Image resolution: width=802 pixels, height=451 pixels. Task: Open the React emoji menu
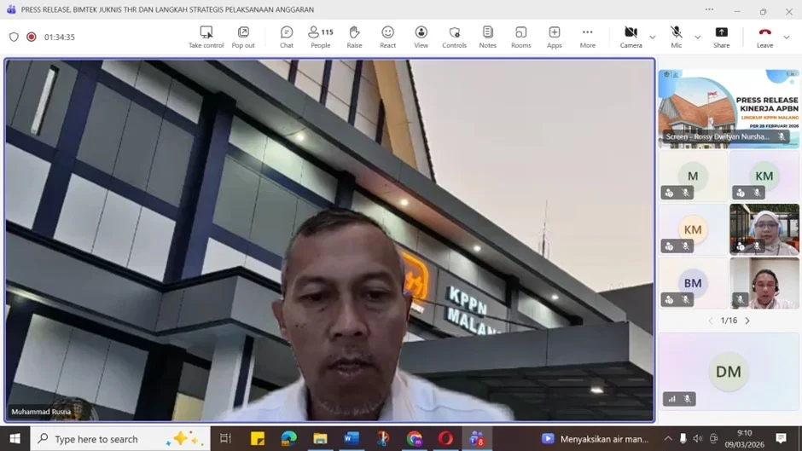pyautogui.click(x=387, y=37)
